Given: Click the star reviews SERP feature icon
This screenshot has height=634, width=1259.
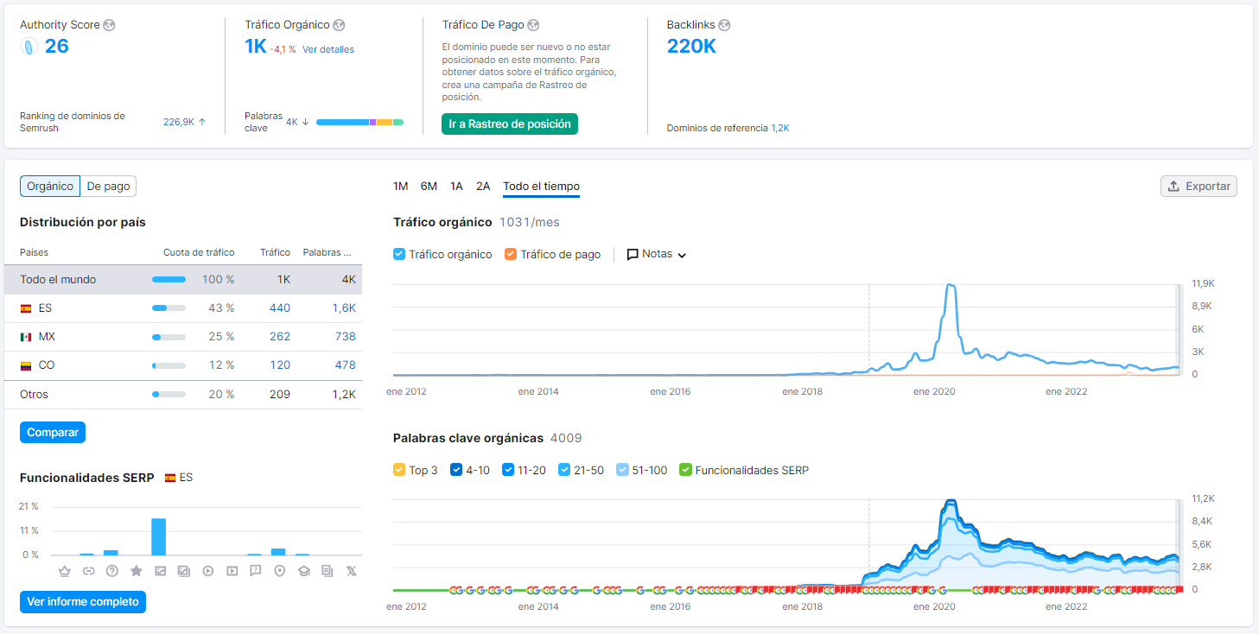Looking at the screenshot, I should click(x=136, y=571).
